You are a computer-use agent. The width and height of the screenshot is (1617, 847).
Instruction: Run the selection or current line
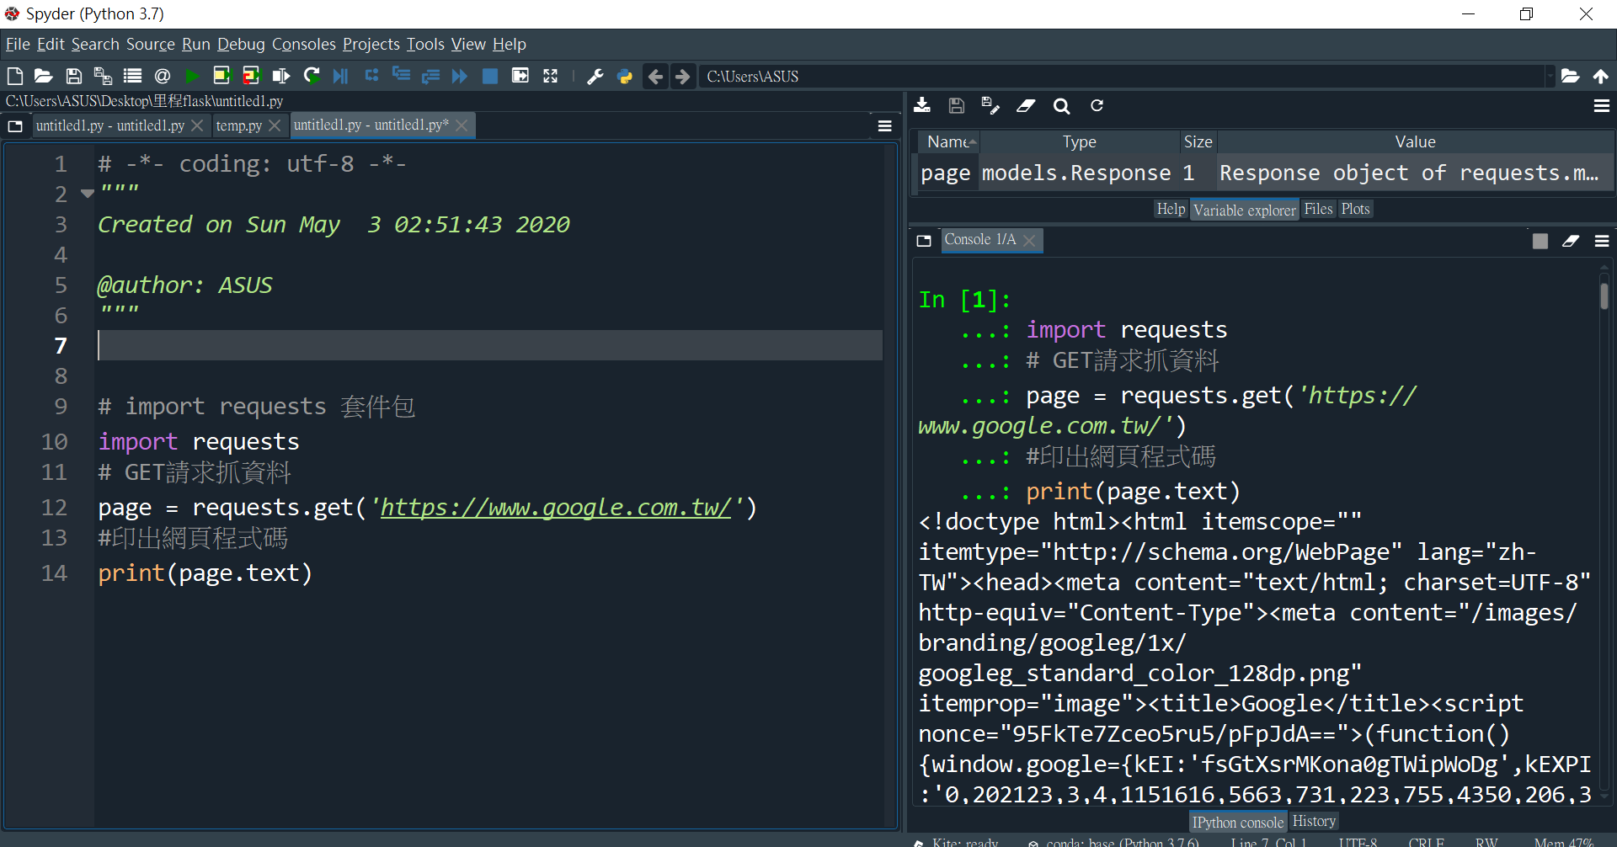coord(281,76)
